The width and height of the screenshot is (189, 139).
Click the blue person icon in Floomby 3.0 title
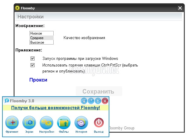(x=84, y=101)
